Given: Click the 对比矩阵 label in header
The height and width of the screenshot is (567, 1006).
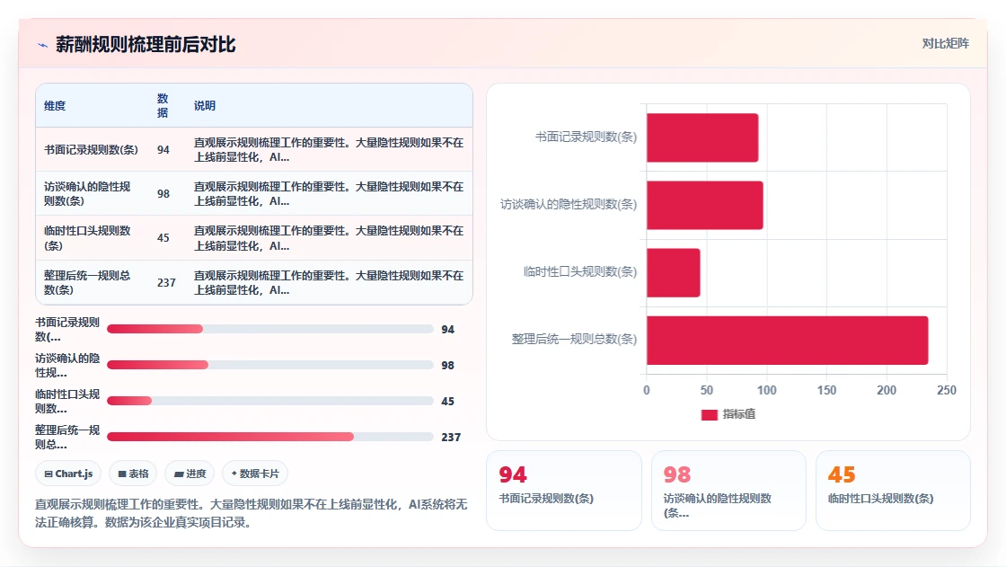Looking at the screenshot, I should tap(945, 44).
